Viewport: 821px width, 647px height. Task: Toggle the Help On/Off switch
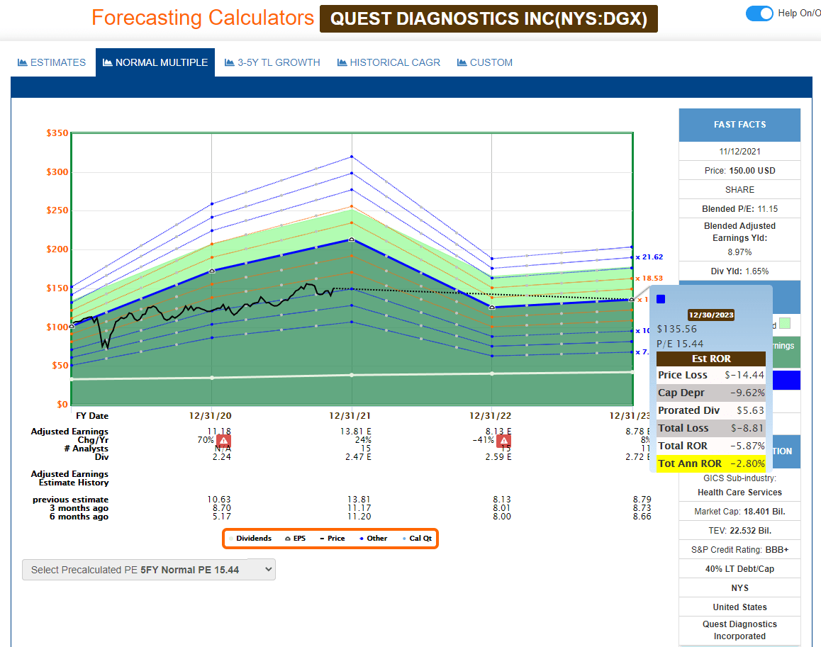tap(759, 13)
